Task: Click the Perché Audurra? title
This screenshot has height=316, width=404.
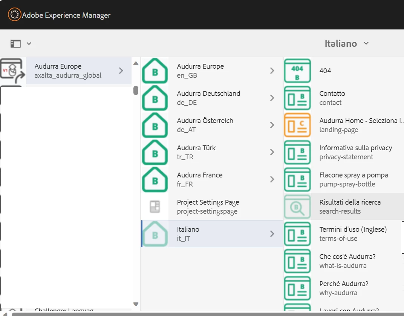Action: pyautogui.click(x=344, y=284)
